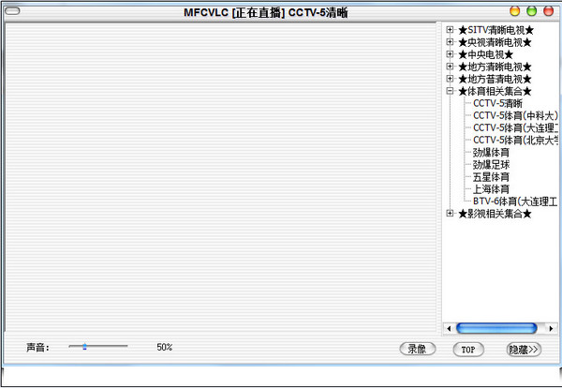The image size is (562, 388).
Task: Click the red close button
Action: pyautogui.click(x=548, y=11)
